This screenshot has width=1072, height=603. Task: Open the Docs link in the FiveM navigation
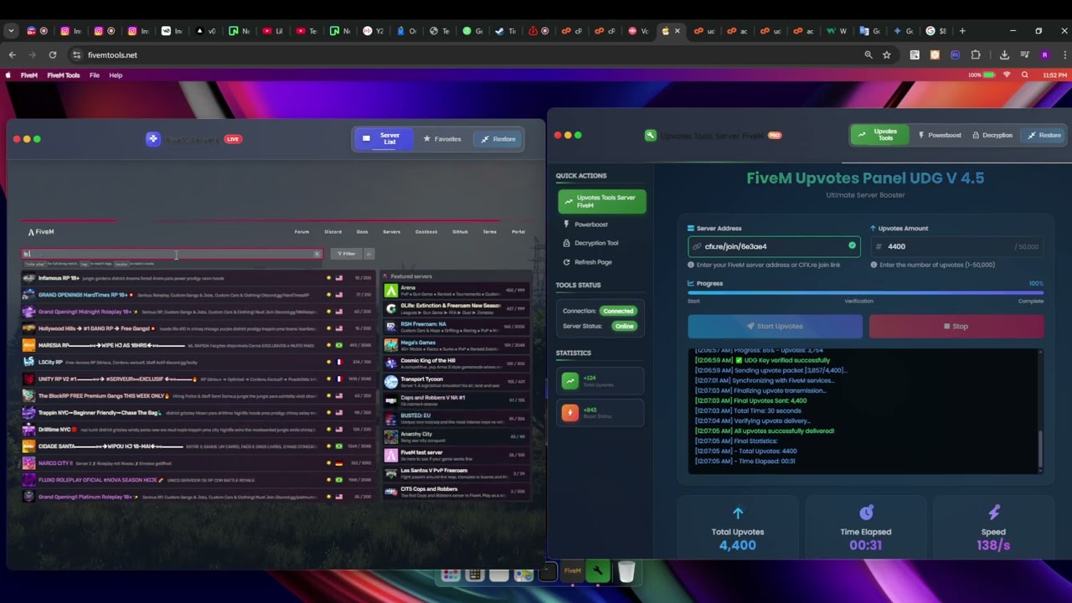click(362, 232)
